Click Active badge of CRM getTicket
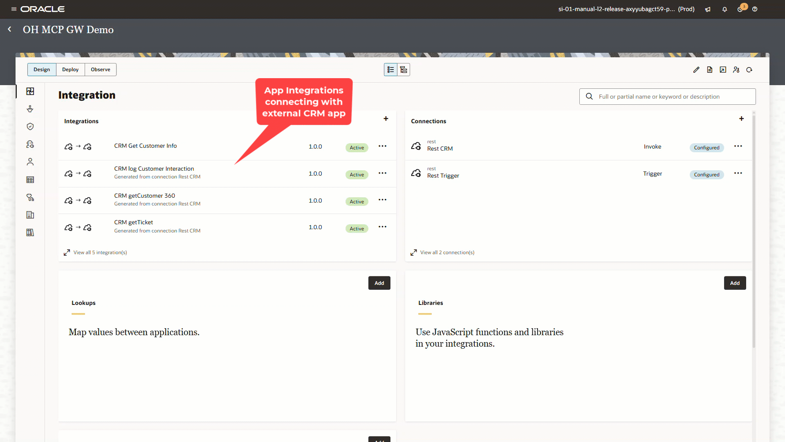The height and width of the screenshot is (442, 785). pos(357,229)
